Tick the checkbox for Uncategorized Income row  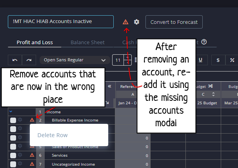[13, 164]
